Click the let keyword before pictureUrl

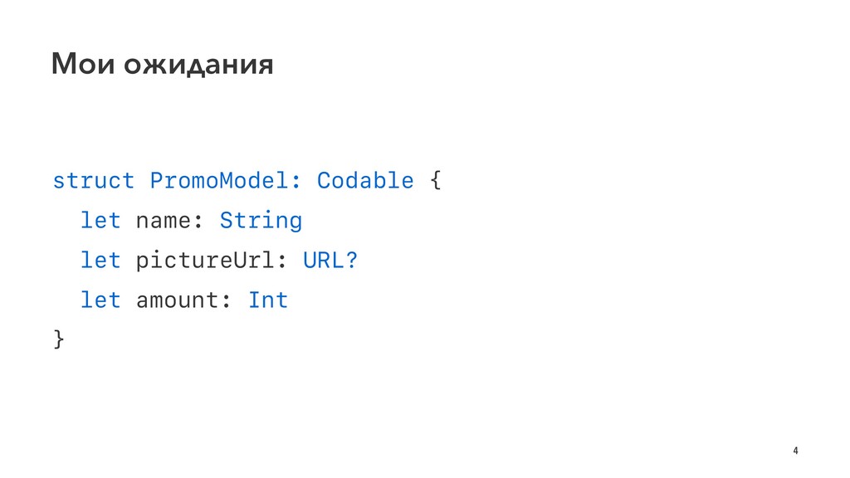(x=100, y=260)
